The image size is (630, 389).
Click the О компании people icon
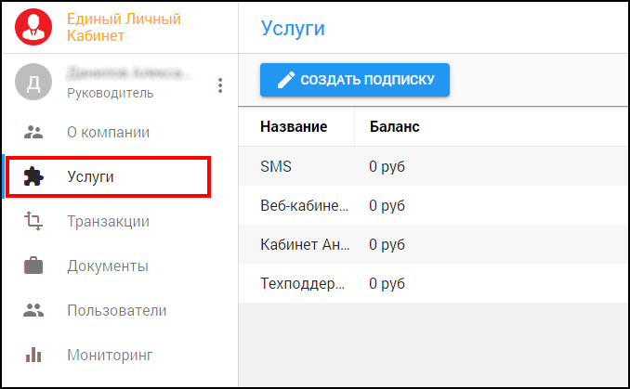click(33, 132)
